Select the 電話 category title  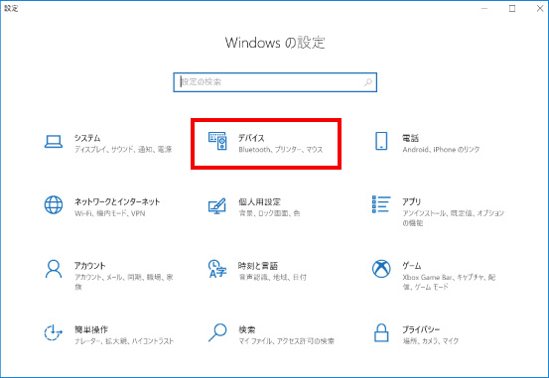[410, 138]
